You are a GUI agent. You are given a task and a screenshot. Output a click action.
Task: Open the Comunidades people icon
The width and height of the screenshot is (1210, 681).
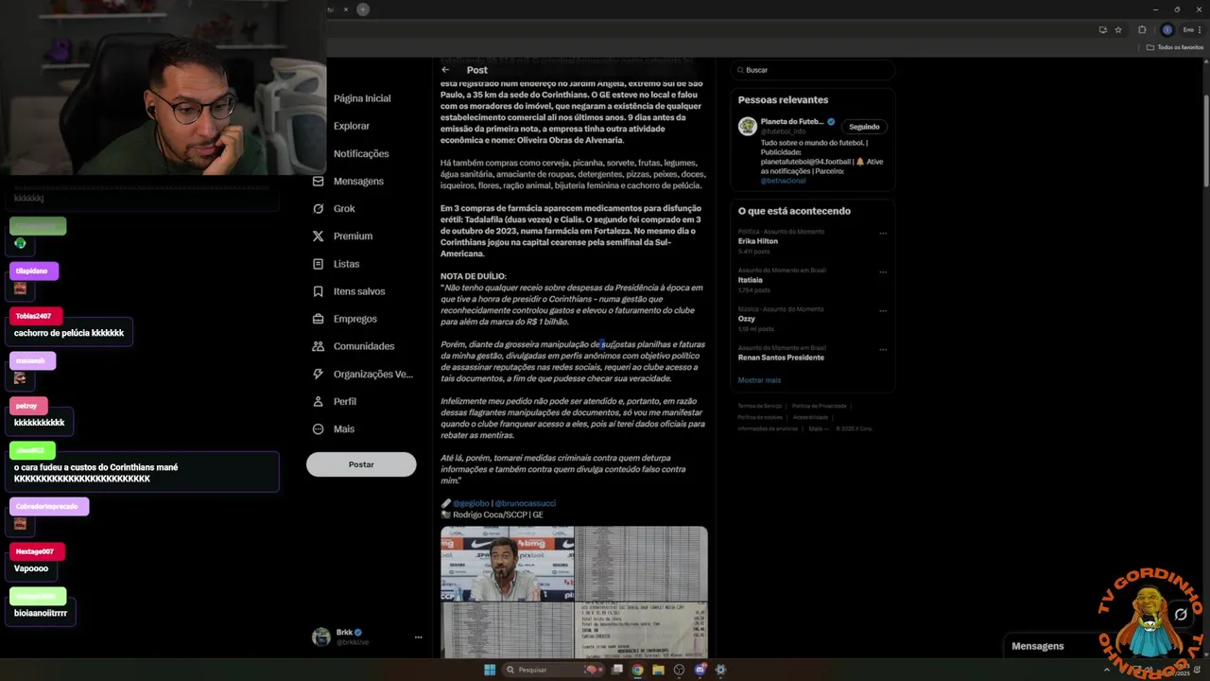pos(318,346)
